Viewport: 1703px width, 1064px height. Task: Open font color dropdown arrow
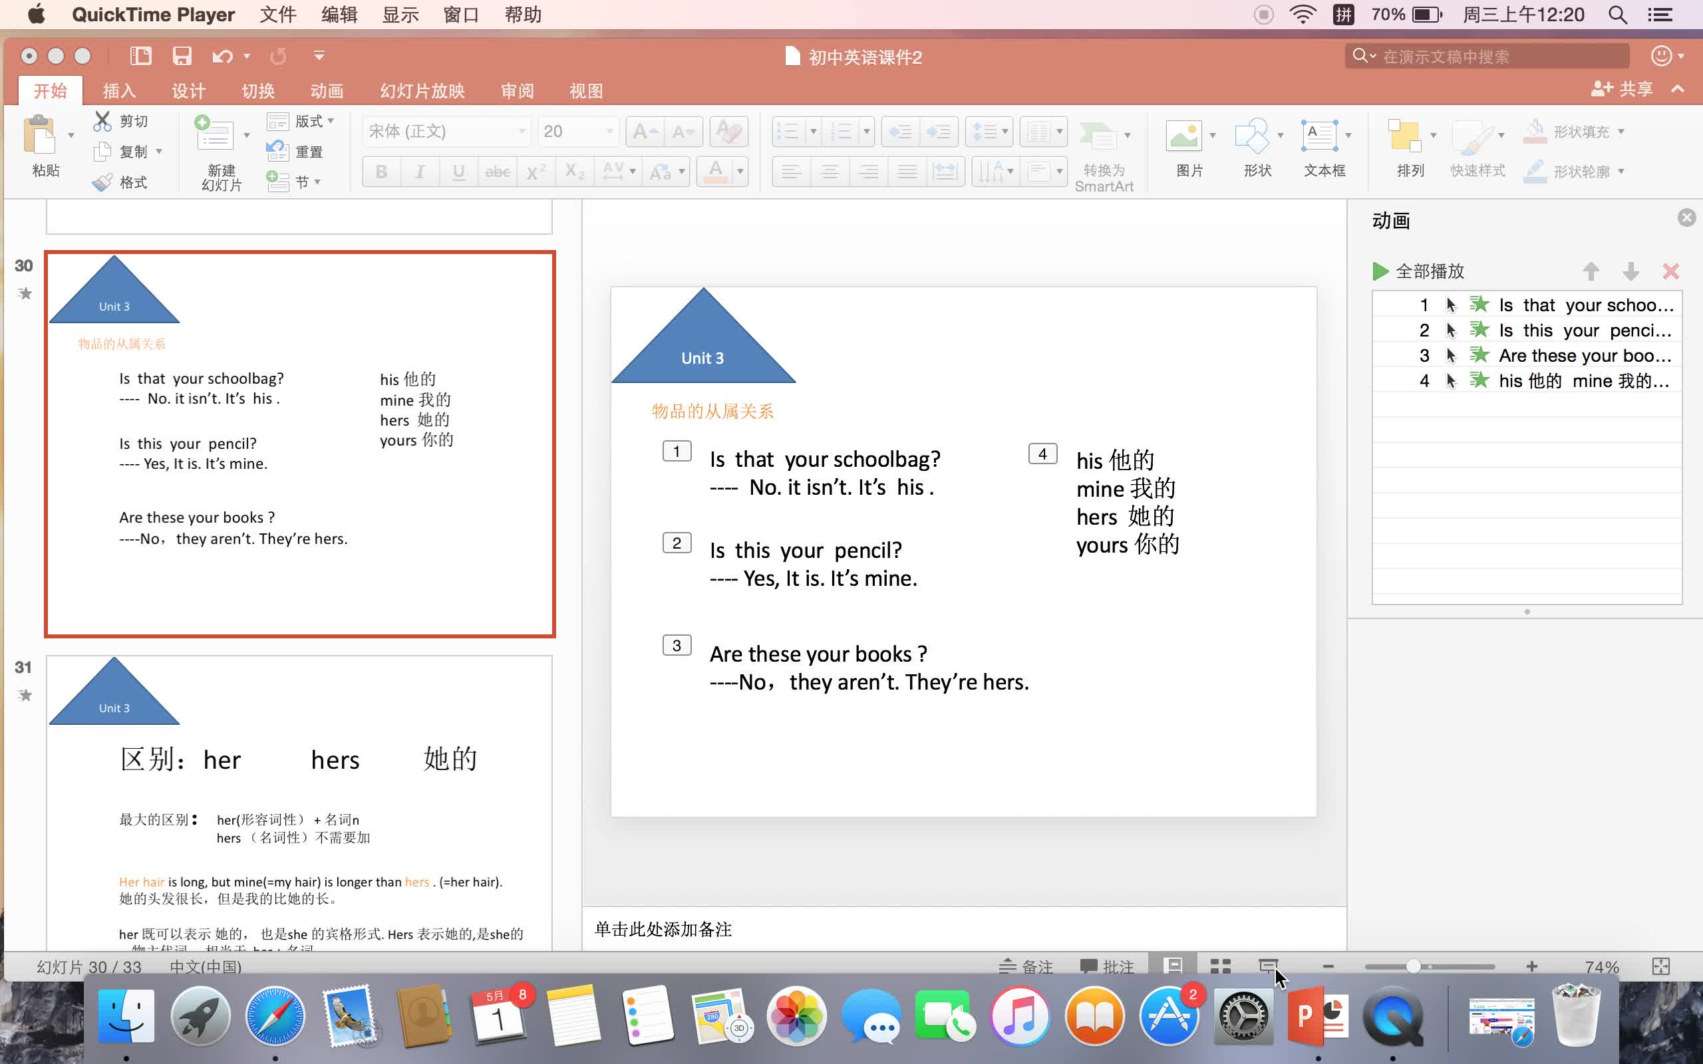coord(740,171)
